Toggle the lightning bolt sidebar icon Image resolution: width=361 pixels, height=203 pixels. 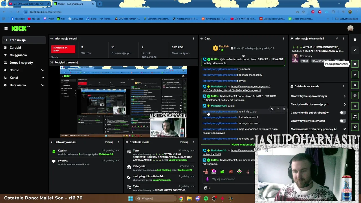tap(355, 74)
